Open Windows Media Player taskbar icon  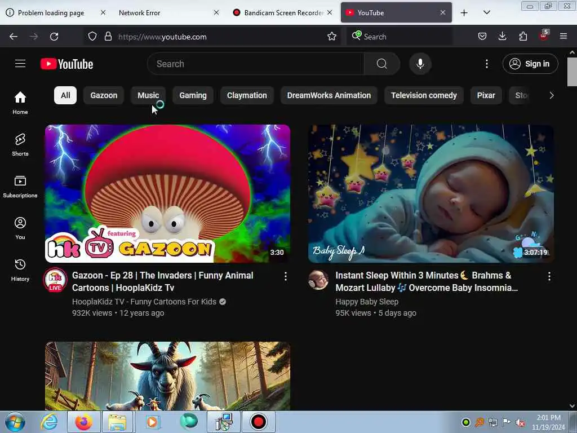152,422
